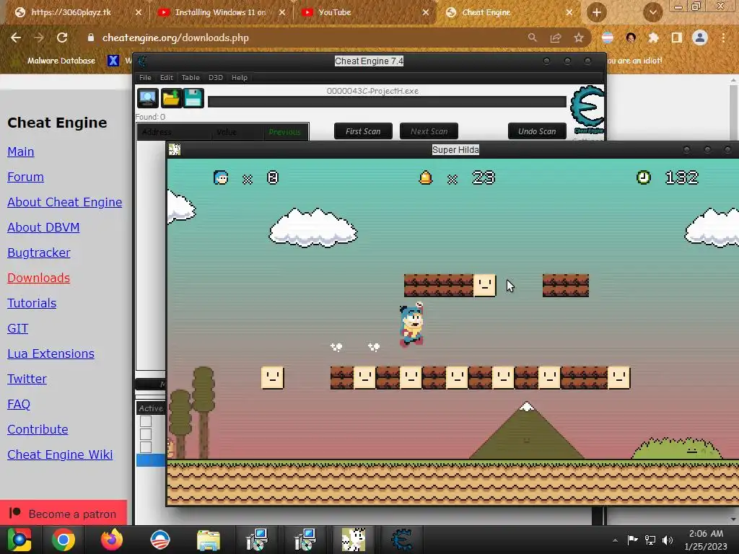
Task: Open the Bugtracker link
Action: [39, 252]
